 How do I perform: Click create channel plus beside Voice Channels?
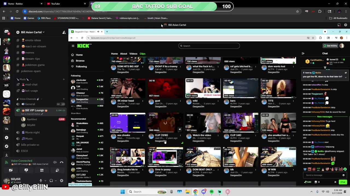click(64, 99)
